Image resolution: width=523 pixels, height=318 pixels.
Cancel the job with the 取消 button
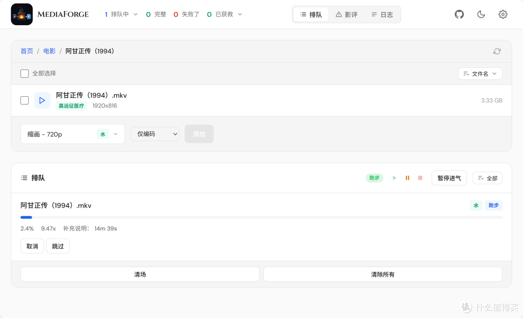(32, 246)
